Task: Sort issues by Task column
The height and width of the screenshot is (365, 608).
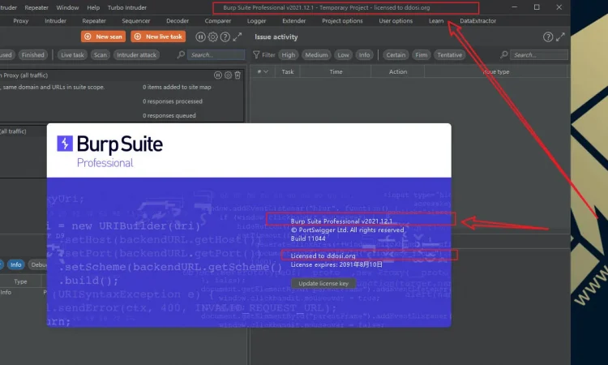Action: click(x=287, y=71)
